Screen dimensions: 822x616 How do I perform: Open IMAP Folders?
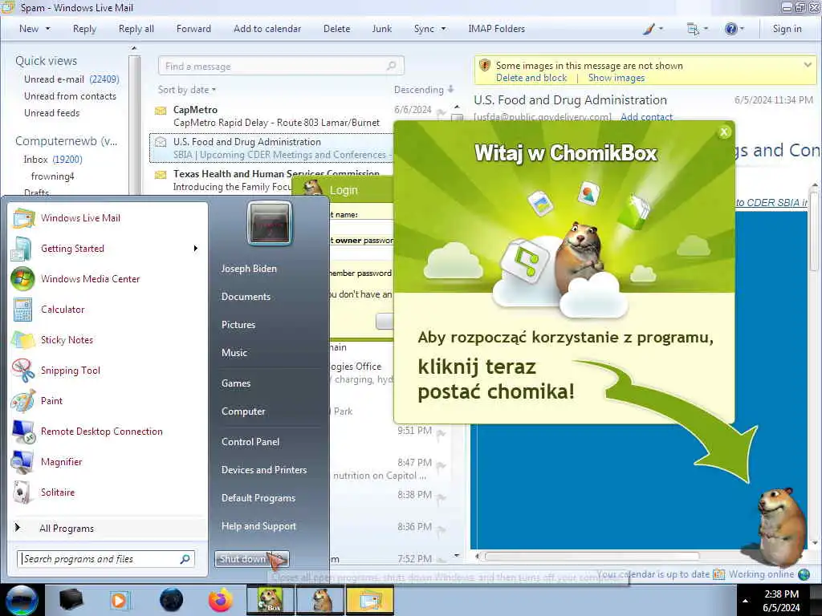[x=496, y=29]
